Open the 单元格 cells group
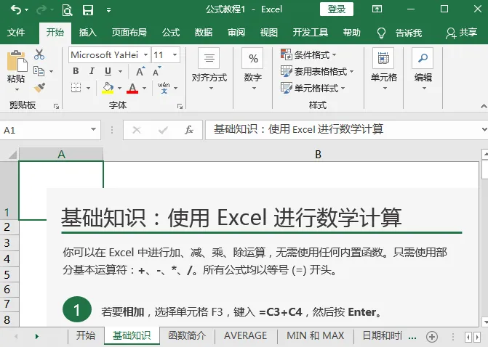The image size is (488, 347). pyautogui.click(x=383, y=69)
